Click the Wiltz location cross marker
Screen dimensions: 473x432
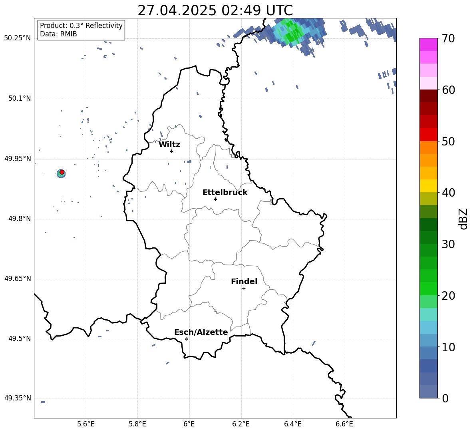coord(171,151)
